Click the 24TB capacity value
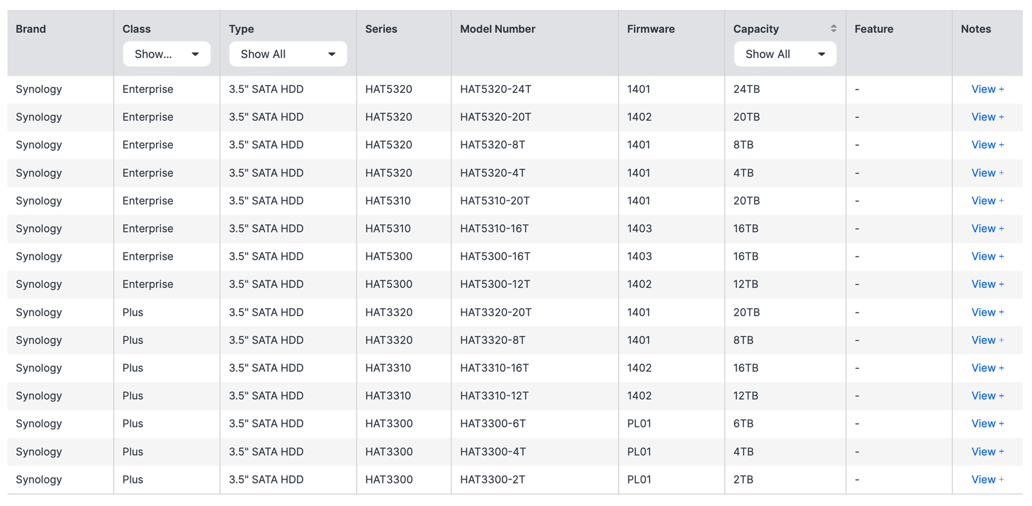 tap(746, 89)
